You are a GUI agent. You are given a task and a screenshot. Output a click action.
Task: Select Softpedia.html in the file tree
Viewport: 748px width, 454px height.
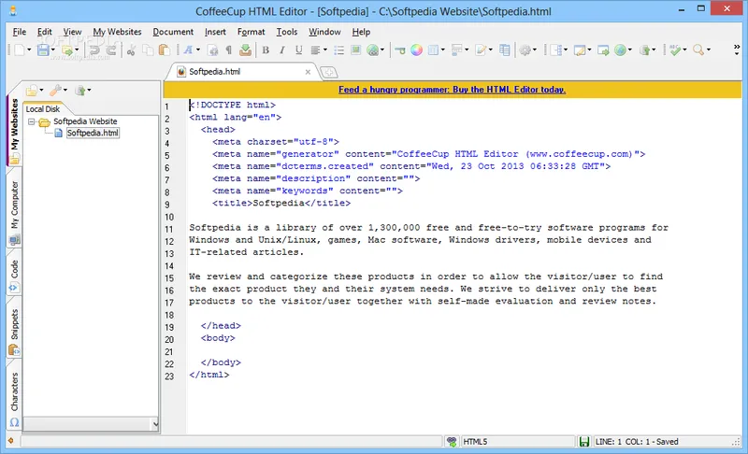93,133
